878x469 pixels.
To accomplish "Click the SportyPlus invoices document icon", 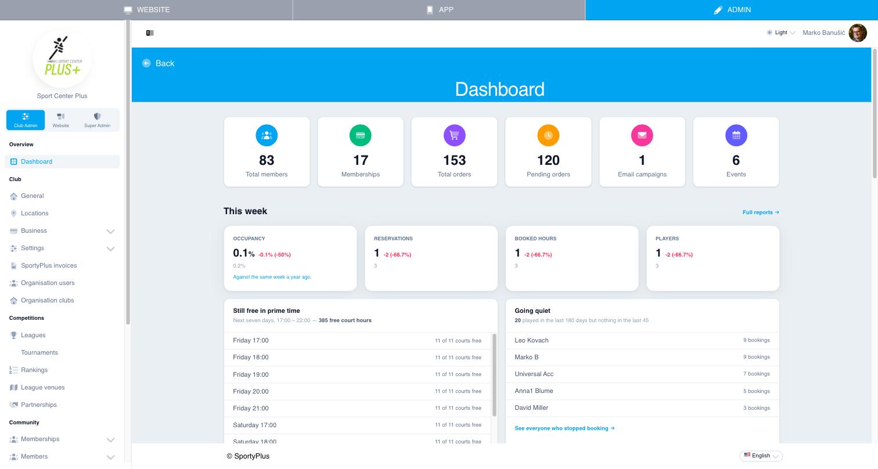I will coord(14,266).
